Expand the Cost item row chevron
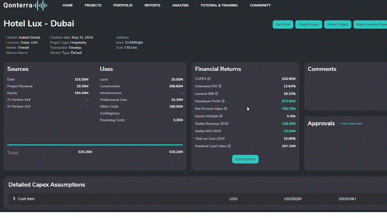The width and height of the screenshot is (387, 218). [x=14, y=199]
